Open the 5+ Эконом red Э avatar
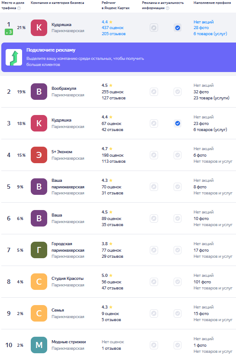This screenshot has height=358, width=236. coord(39,155)
